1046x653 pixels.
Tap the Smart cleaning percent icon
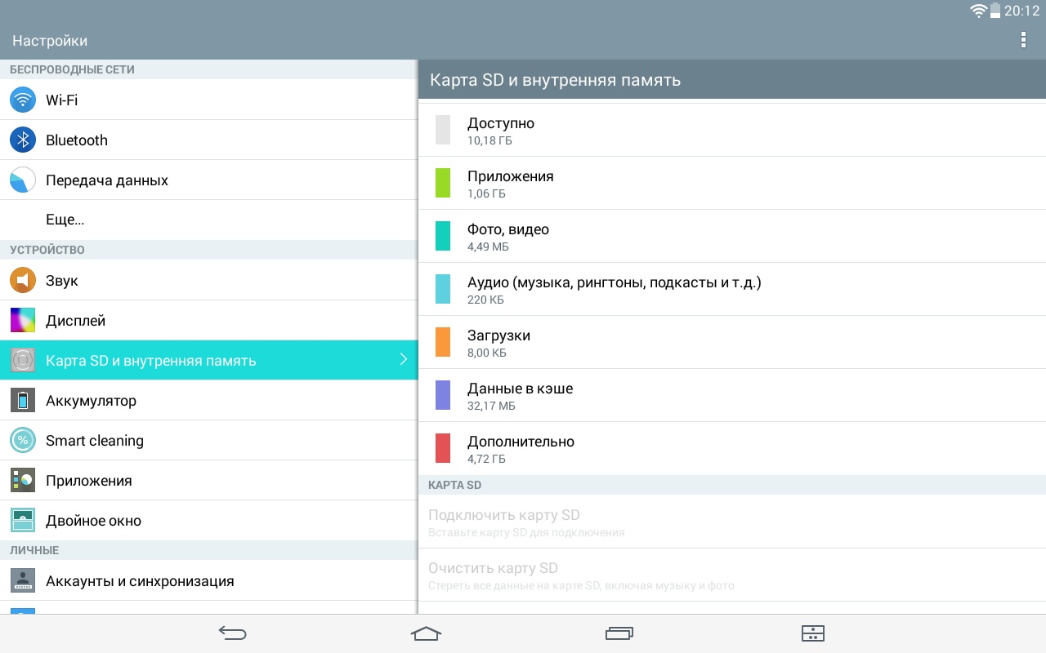coord(23,441)
